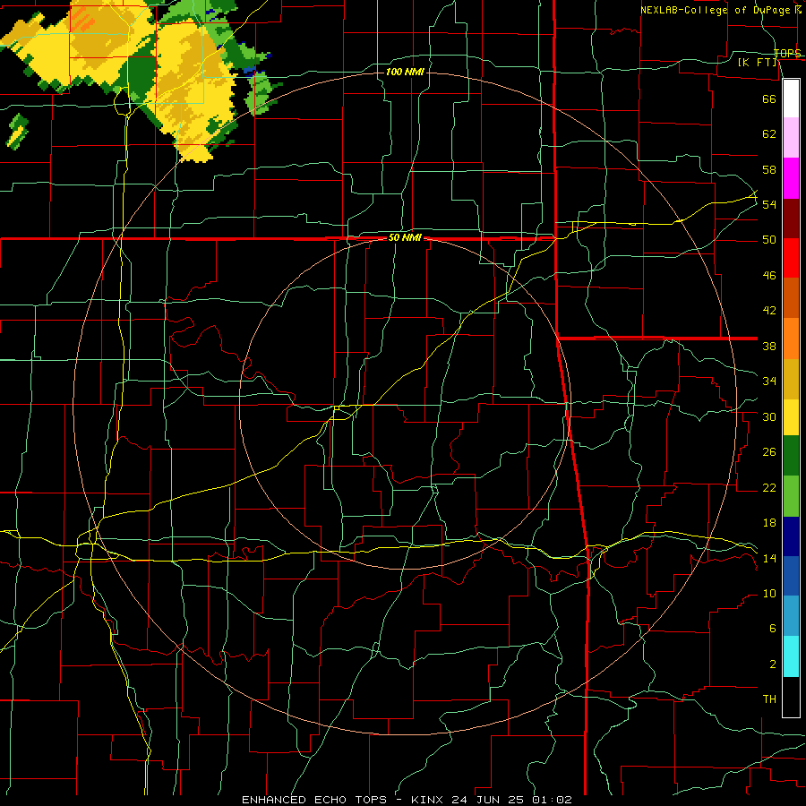The image size is (806, 806).
Task: Click legend value "2"
Action: click(x=772, y=665)
